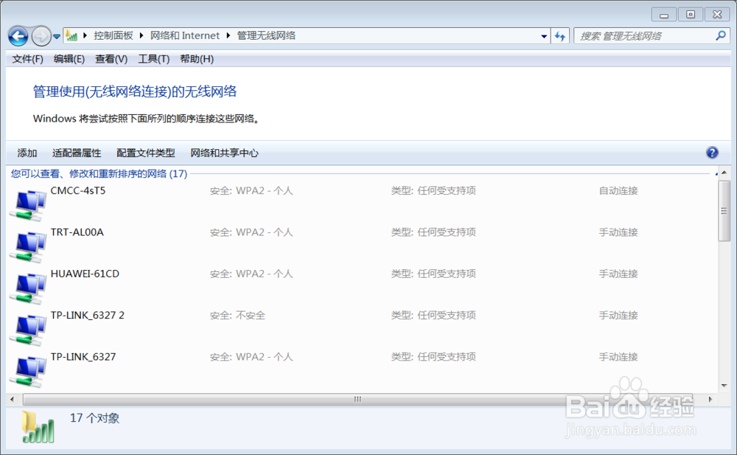Open the 查看(V) menu
This screenshot has width=737, height=455.
(111, 59)
